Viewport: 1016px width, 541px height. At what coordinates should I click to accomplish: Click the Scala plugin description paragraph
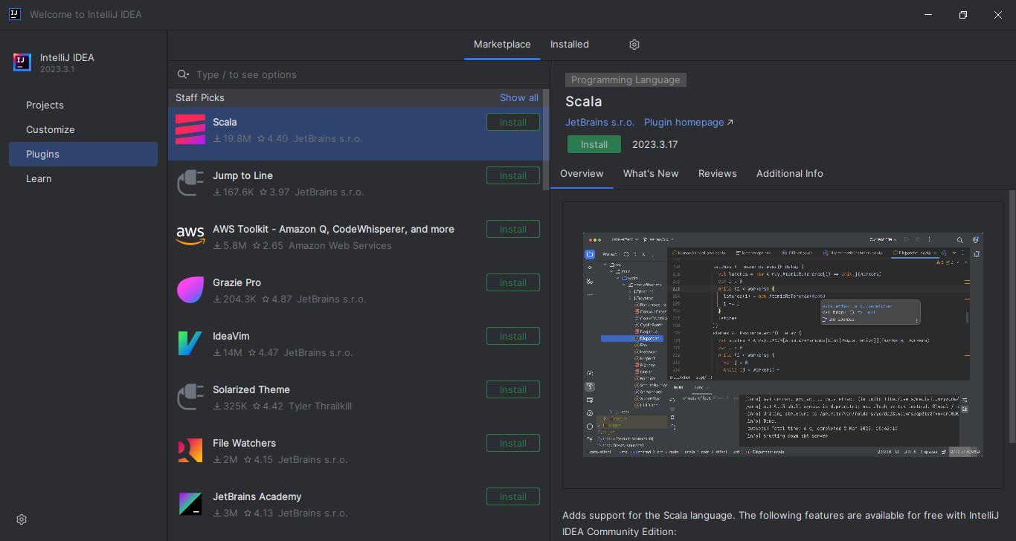pos(780,523)
